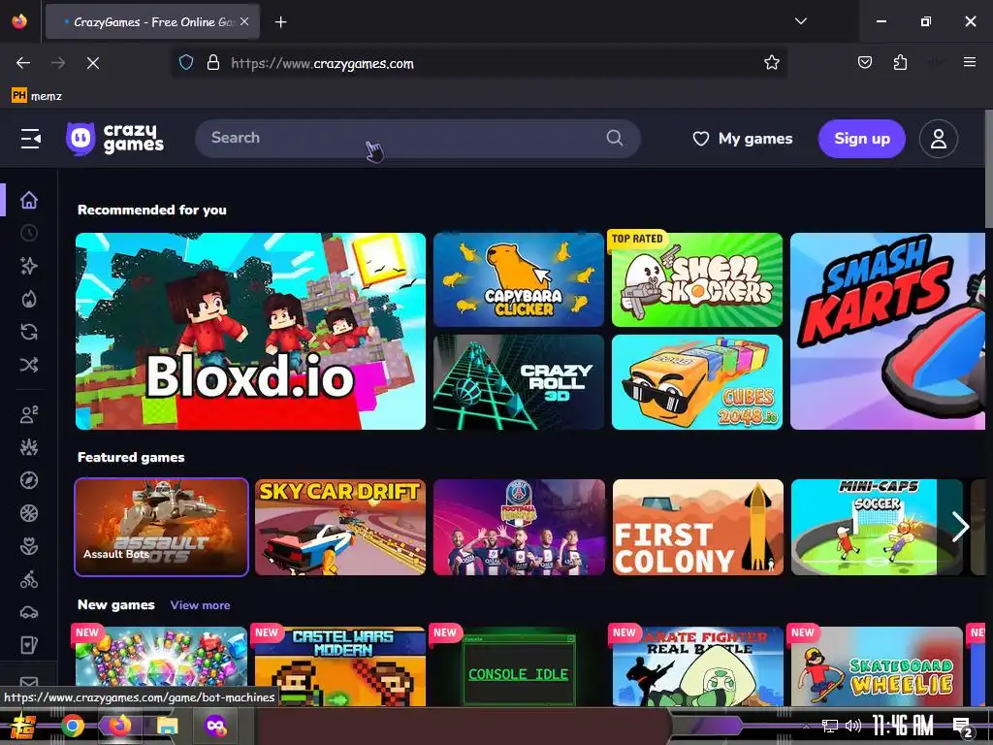This screenshot has width=993, height=745.
Task: Open Mini-Caps Soccer game
Action: pyautogui.click(x=877, y=527)
